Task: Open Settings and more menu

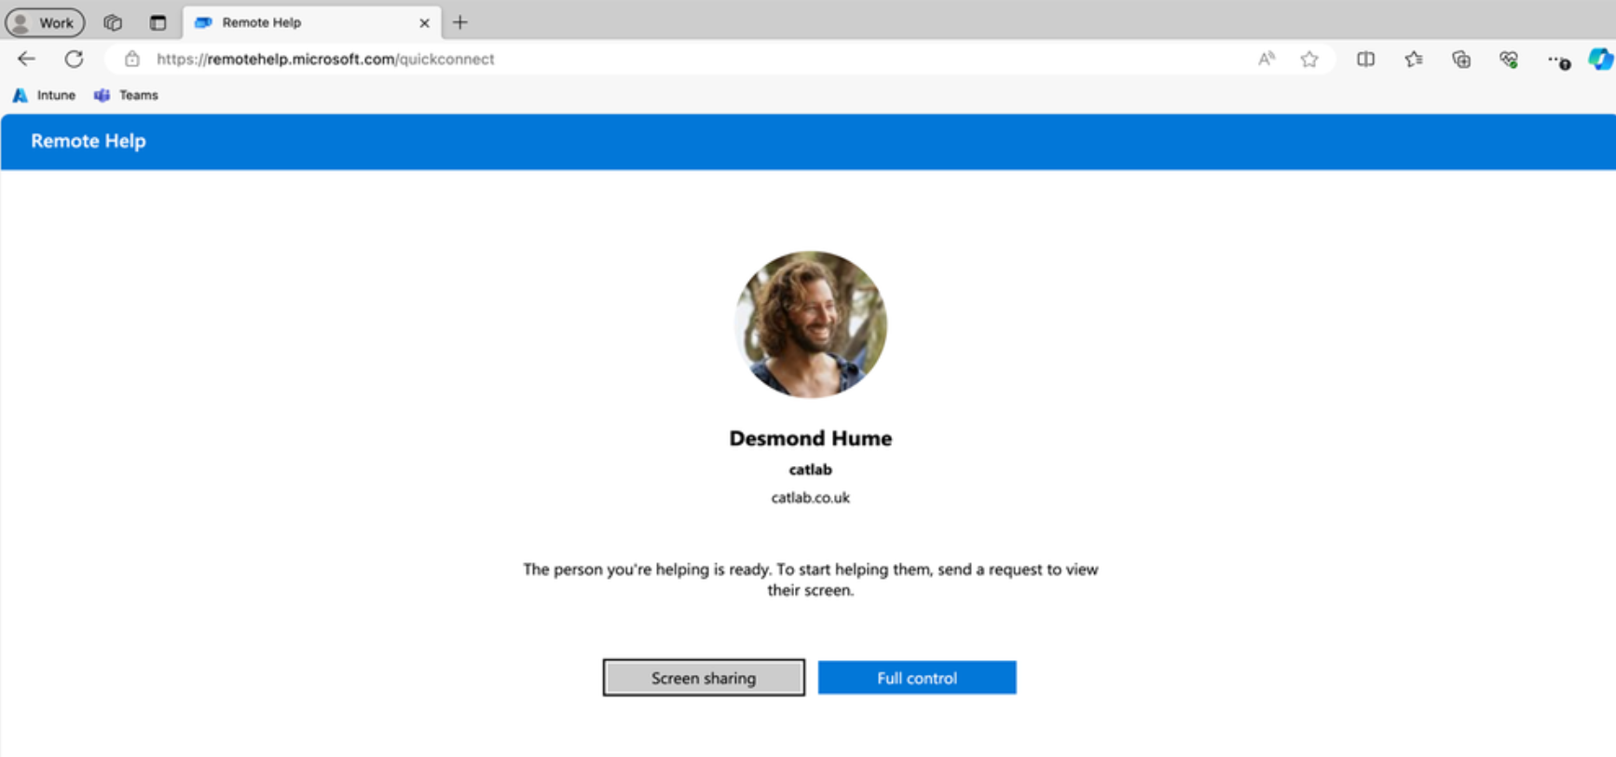Action: tap(1557, 59)
